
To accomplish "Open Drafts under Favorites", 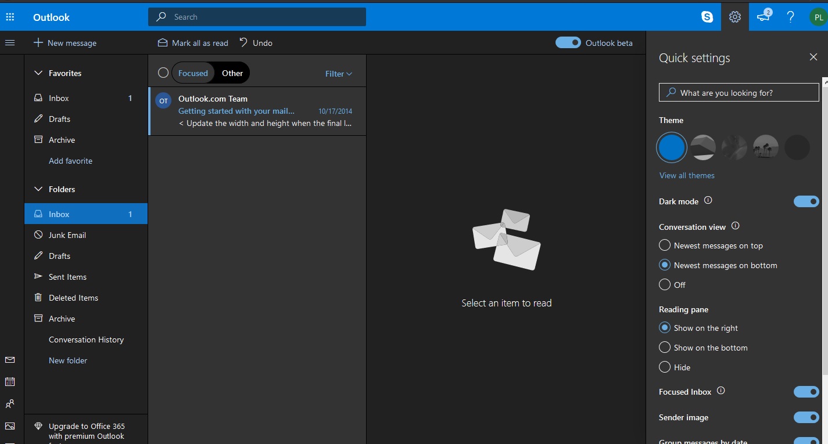I will coord(86,119).
